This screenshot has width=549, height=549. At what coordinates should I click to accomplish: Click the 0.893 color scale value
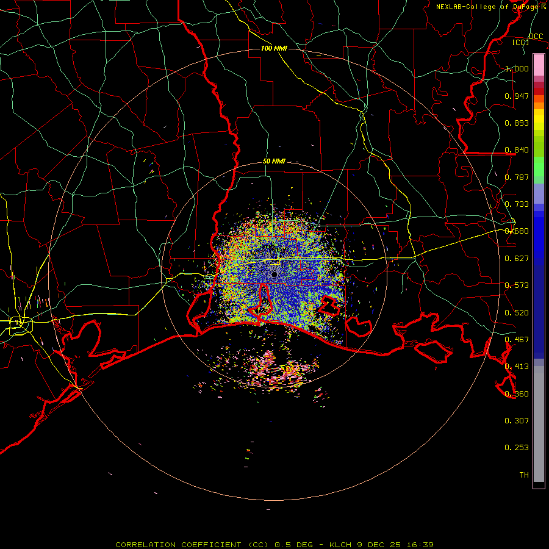[x=517, y=123]
